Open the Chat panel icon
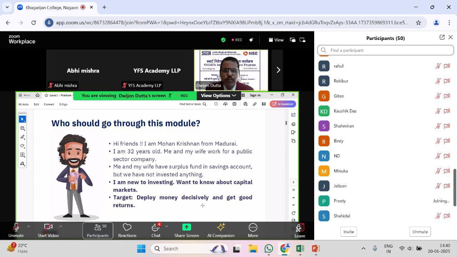The width and height of the screenshot is (457, 257). tap(156, 230)
